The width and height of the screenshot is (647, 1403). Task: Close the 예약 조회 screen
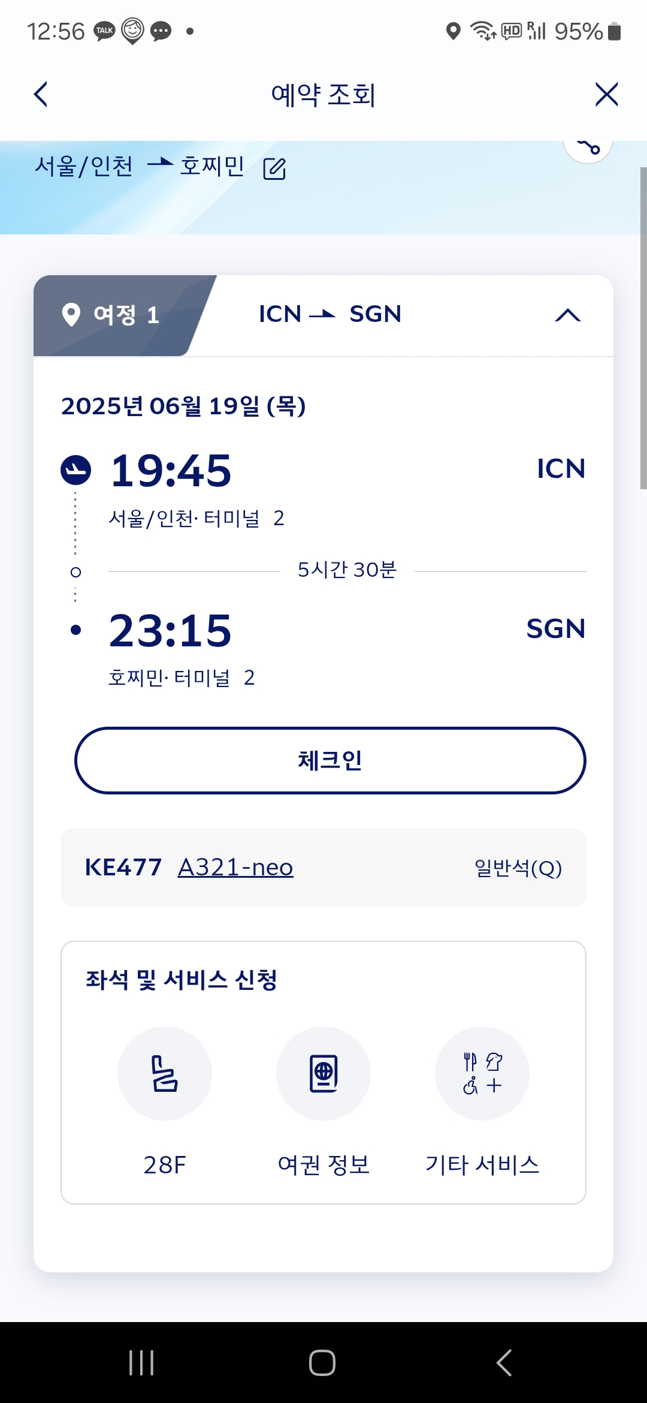(x=606, y=95)
